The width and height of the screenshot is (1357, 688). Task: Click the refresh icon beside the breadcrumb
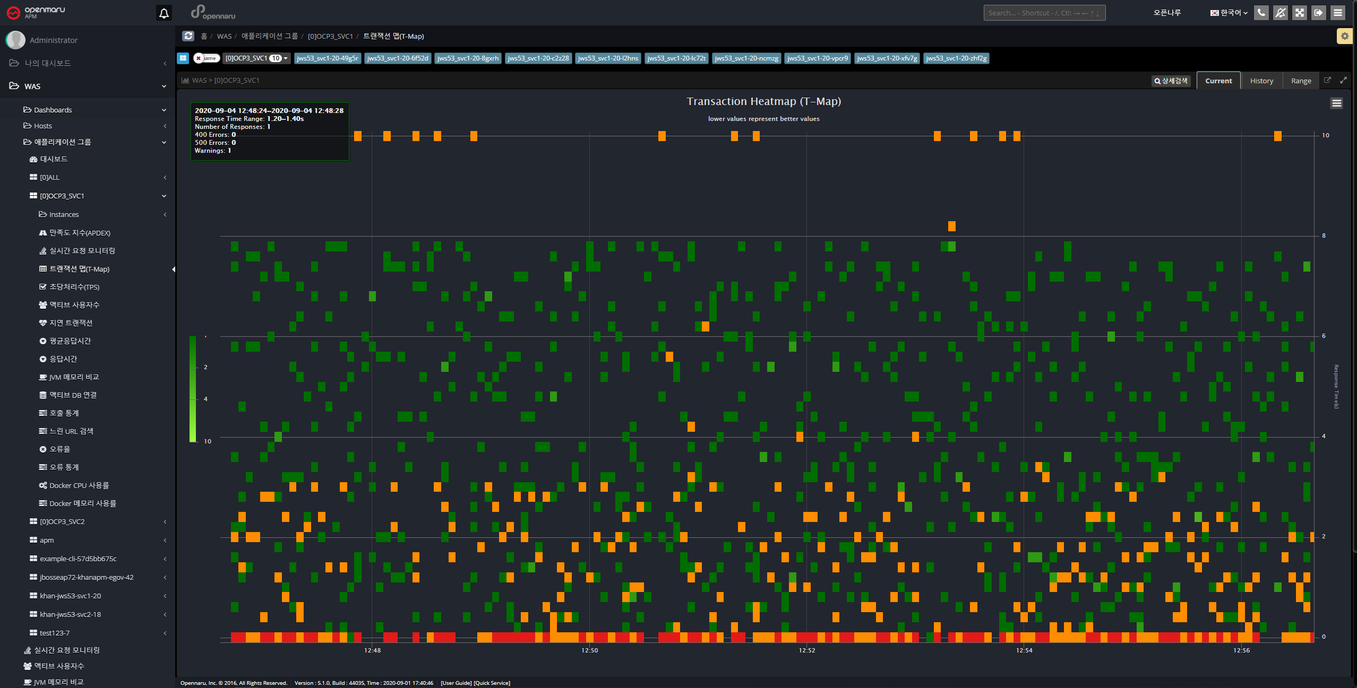188,36
